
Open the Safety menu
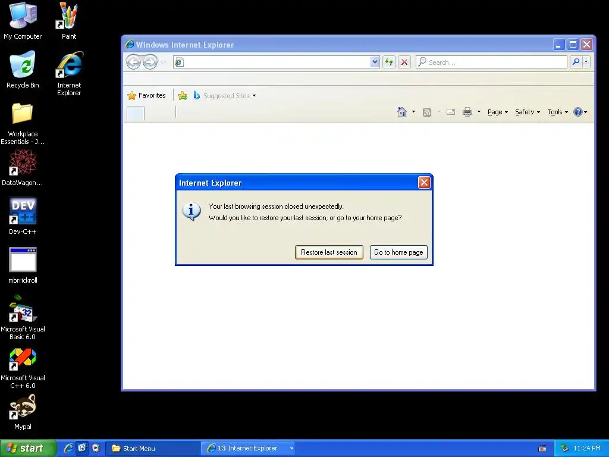(x=528, y=112)
